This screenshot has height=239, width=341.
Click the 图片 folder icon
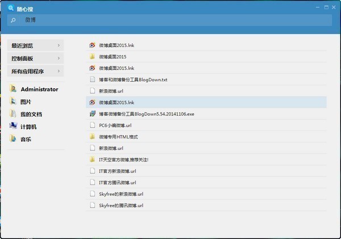13,102
